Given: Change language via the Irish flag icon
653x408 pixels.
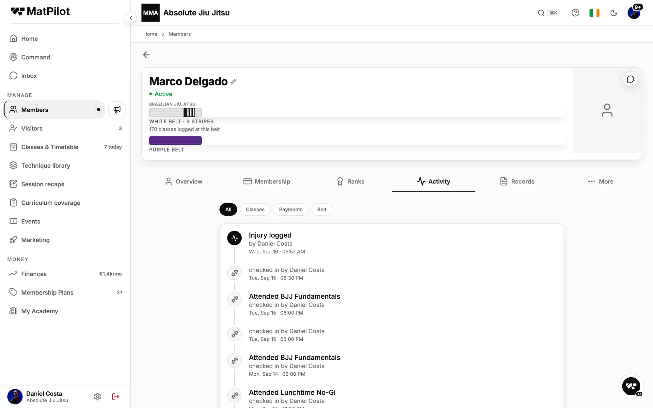Looking at the screenshot, I should pyautogui.click(x=594, y=13).
